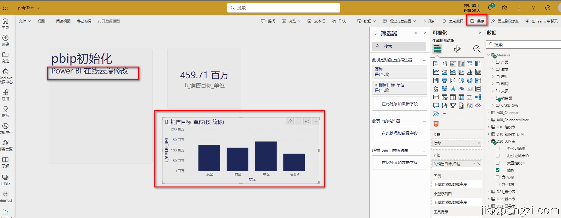The width and height of the screenshot is (561, 218).
Task: Open the 视图 menu
Action: click(43, 21)
